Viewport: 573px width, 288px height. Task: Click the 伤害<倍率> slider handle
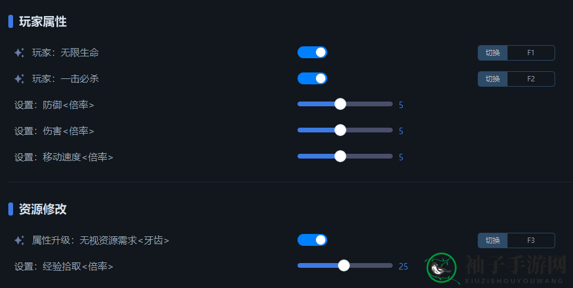(340, 130)
